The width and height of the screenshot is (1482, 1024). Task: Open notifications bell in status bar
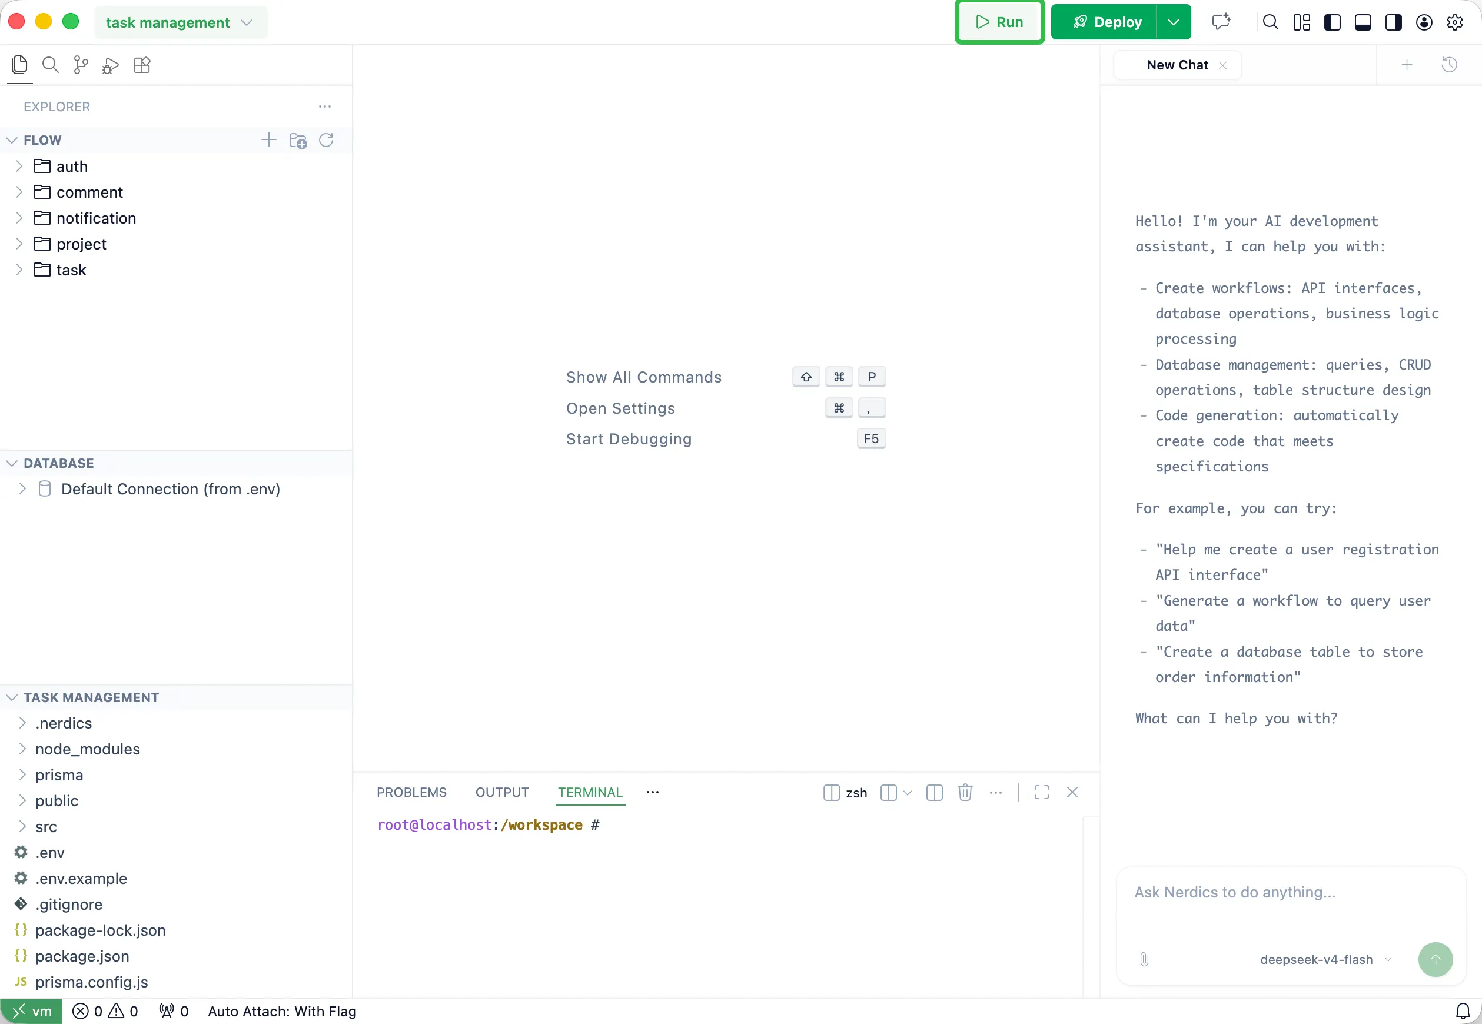pyautogui.click(x=1463, y=1012)
